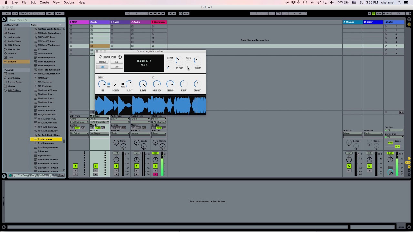Open A Reverb Audio To dropdown

pyautogui.click(x=353, y=133)
